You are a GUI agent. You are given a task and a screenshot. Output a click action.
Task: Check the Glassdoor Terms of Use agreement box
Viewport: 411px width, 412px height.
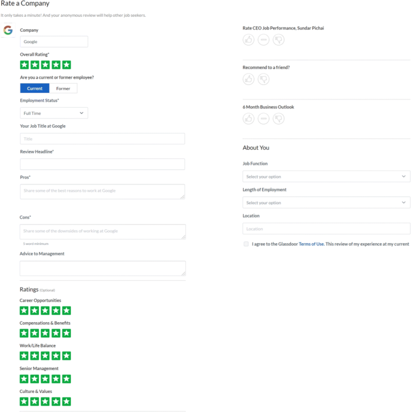click(x=246, y=244)
